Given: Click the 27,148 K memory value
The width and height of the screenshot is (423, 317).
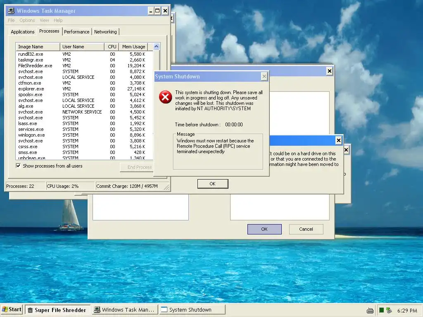Looking at the screenshot, I should (x=136, y=89).
